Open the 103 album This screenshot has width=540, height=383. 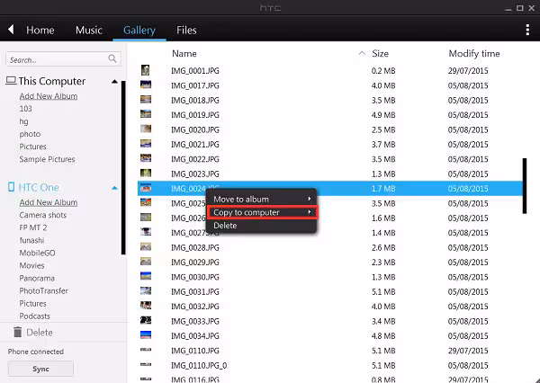coord(25,109)
